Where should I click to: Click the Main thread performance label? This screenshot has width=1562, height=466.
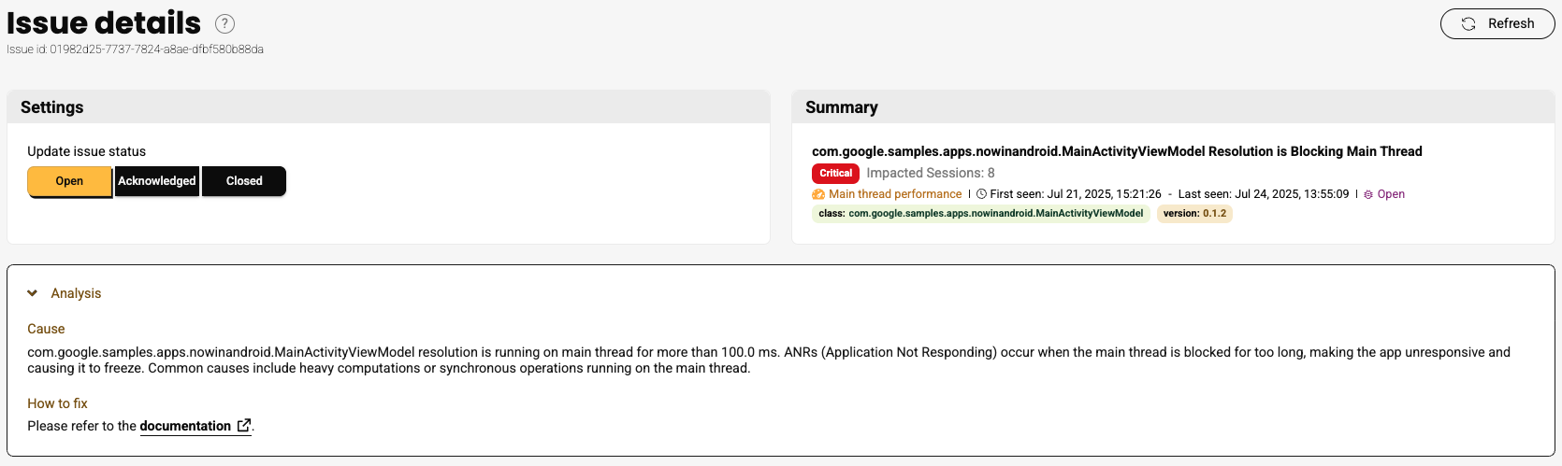895,194
